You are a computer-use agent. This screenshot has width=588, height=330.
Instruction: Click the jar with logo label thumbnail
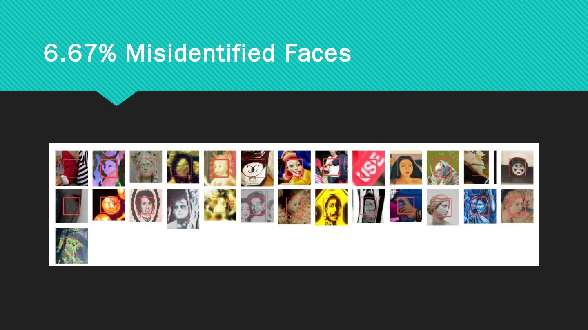[257, 167]
